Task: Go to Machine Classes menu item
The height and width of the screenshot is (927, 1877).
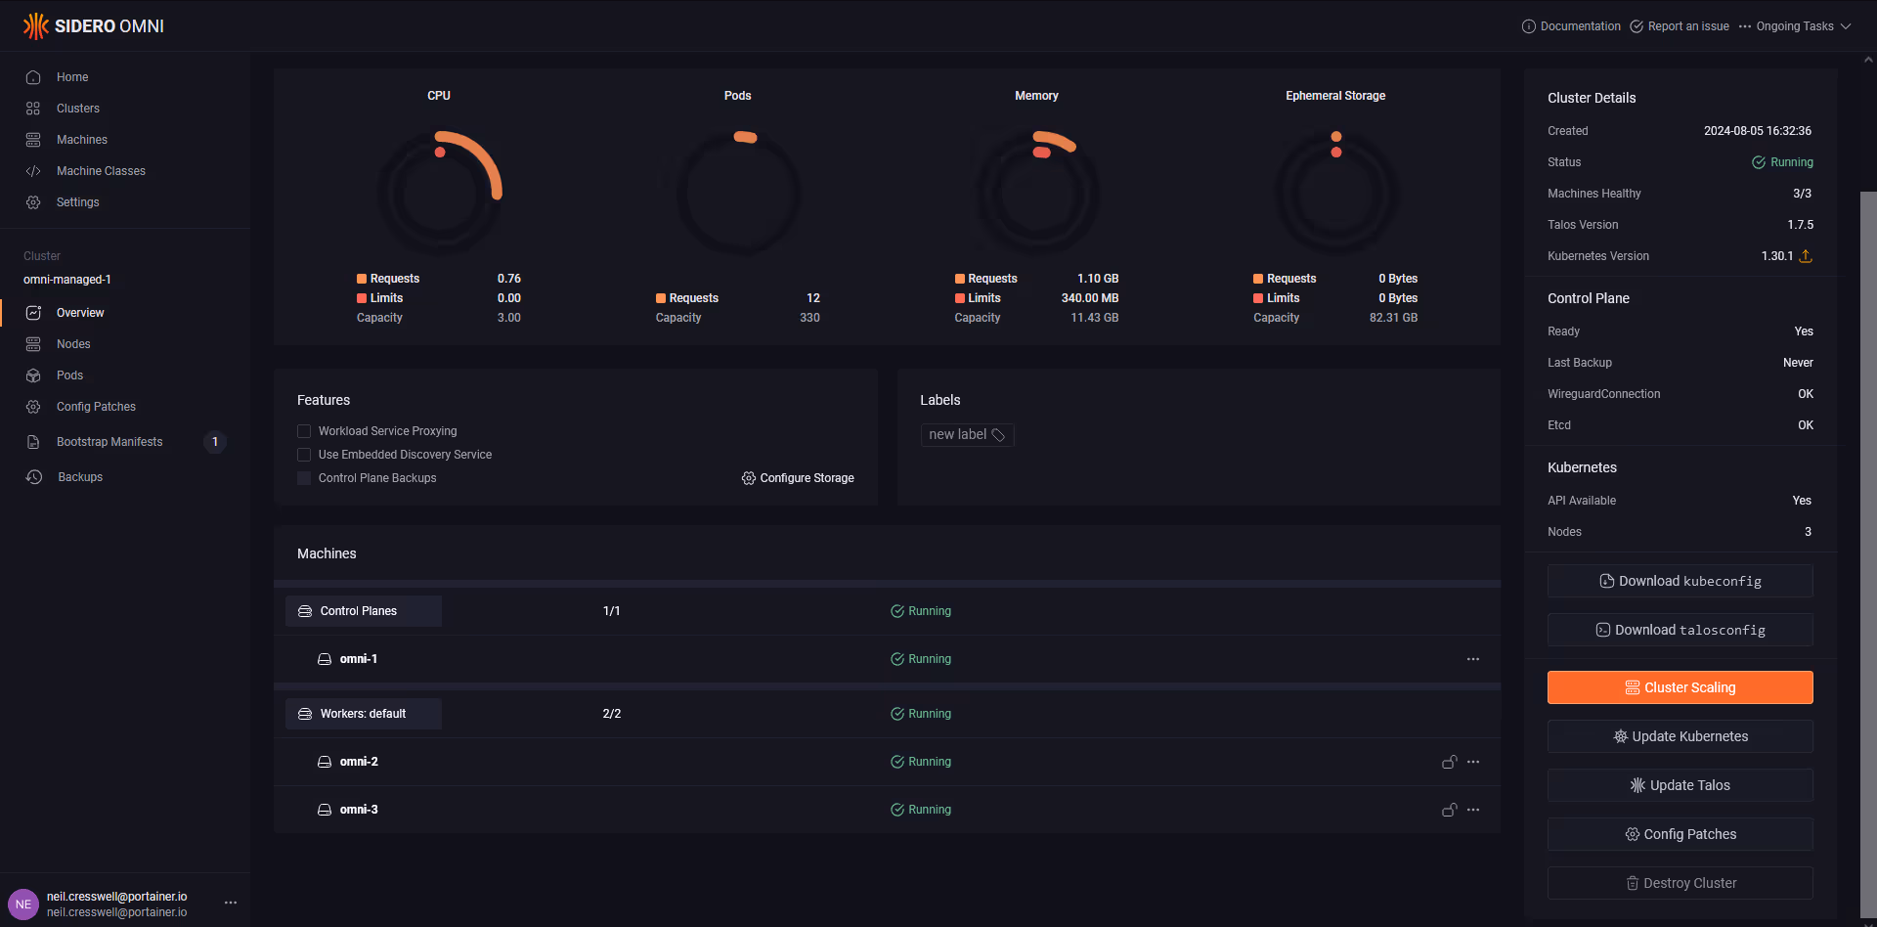Action: [x=101, y=171]
